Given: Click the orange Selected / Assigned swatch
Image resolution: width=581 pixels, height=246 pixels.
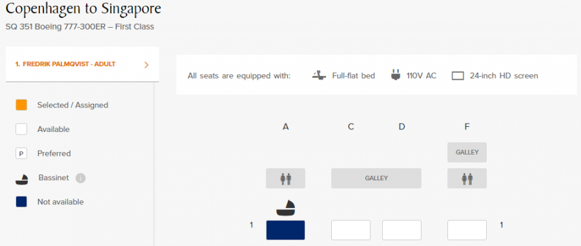Looking at the screenshot, I should point(21,105).
